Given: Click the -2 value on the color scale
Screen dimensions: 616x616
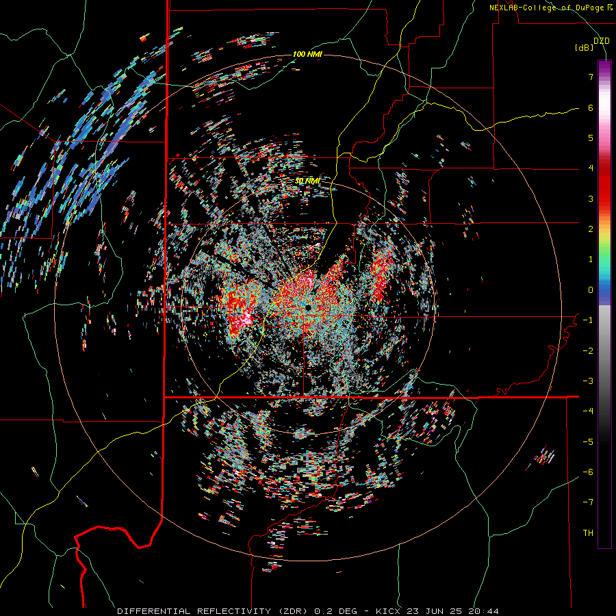Looking at the screenshot, I should point(588,351).
